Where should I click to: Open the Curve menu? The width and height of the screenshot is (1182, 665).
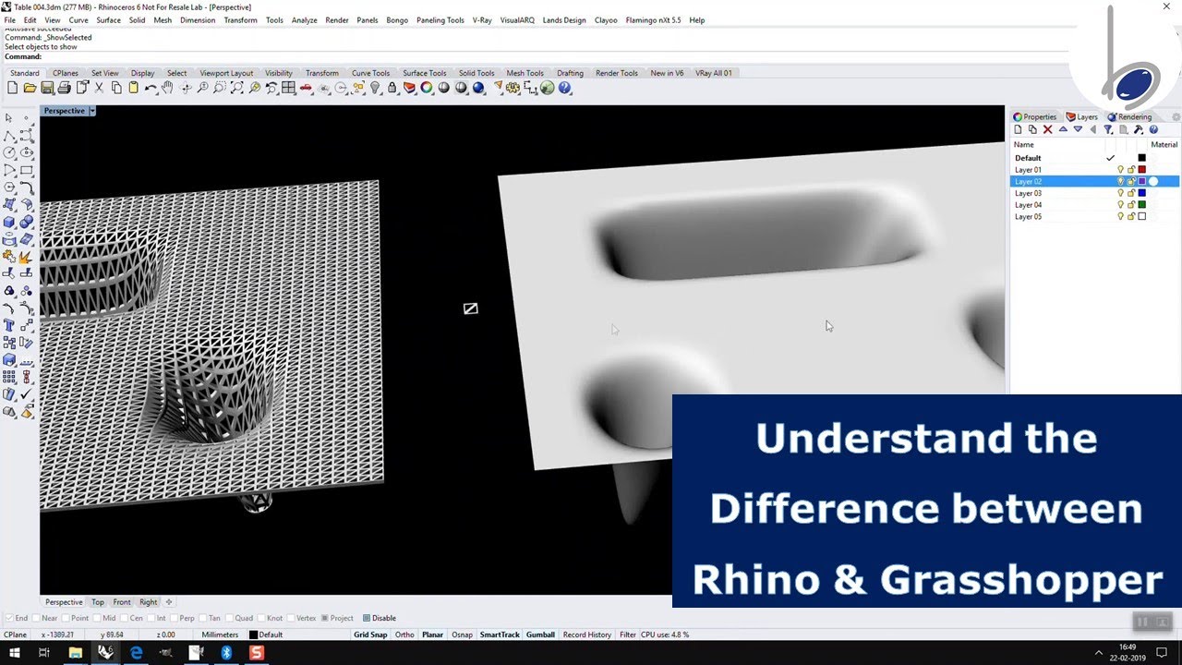pyautogui.click(x=78, y=19)
